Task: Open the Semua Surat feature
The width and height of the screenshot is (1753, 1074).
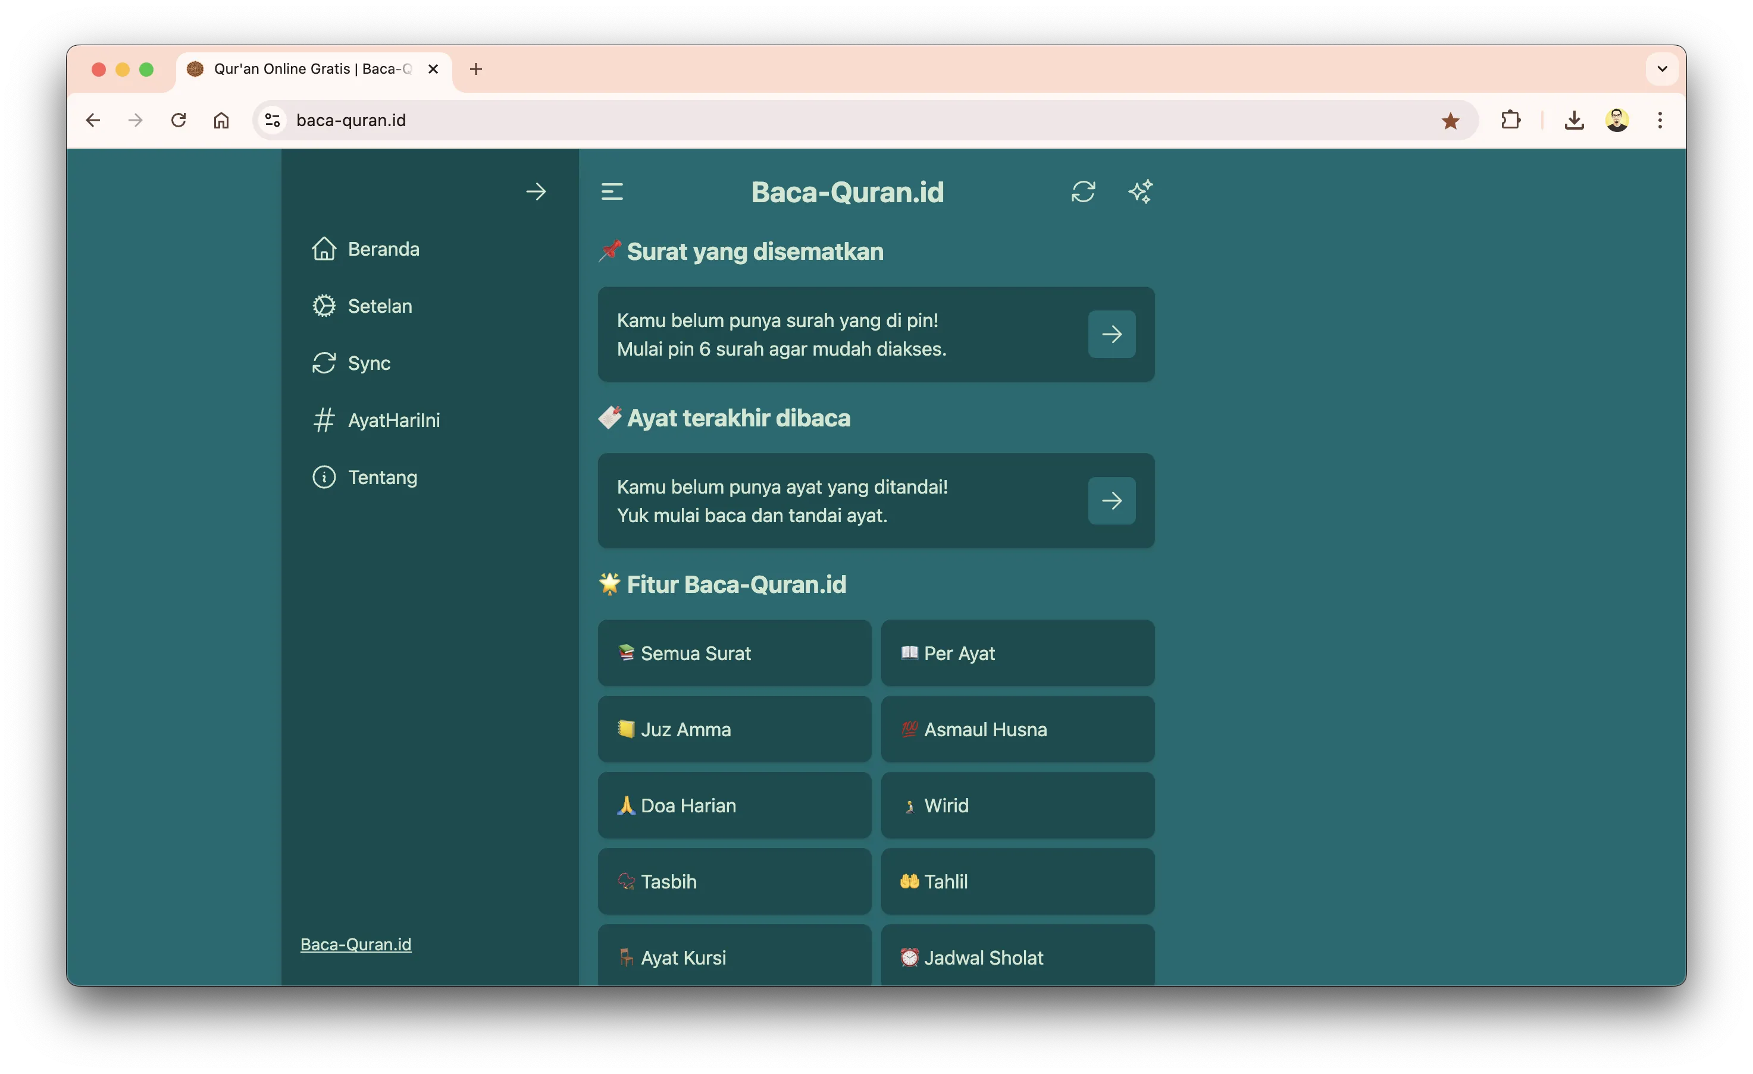Action: click(734, 653)
